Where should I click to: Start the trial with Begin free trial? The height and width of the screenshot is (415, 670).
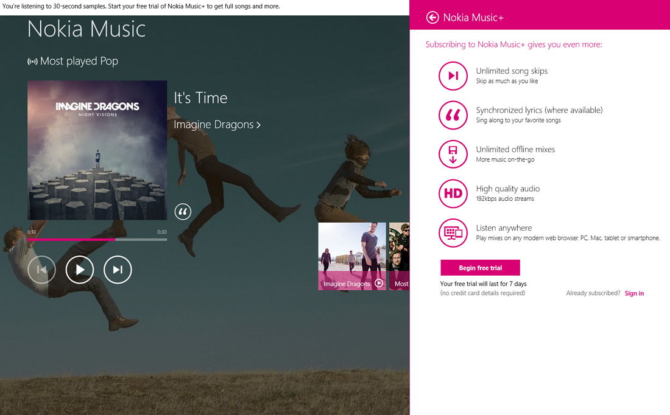coord(481,268)
